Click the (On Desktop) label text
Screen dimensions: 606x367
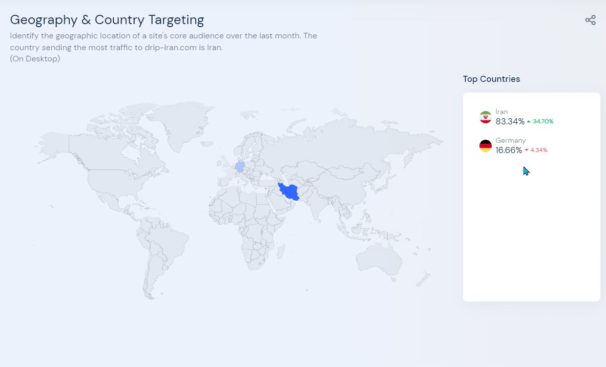(35, 59)
